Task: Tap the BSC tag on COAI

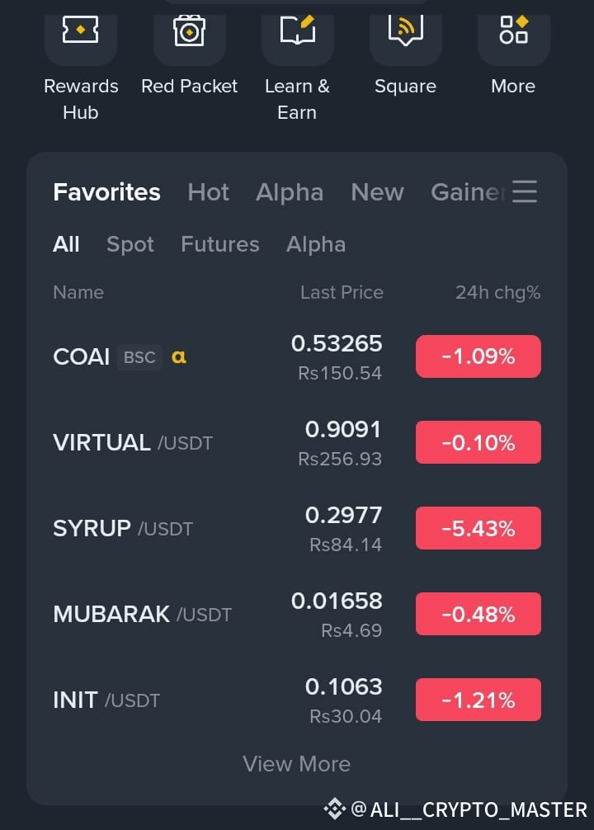Action: (139, 357)
